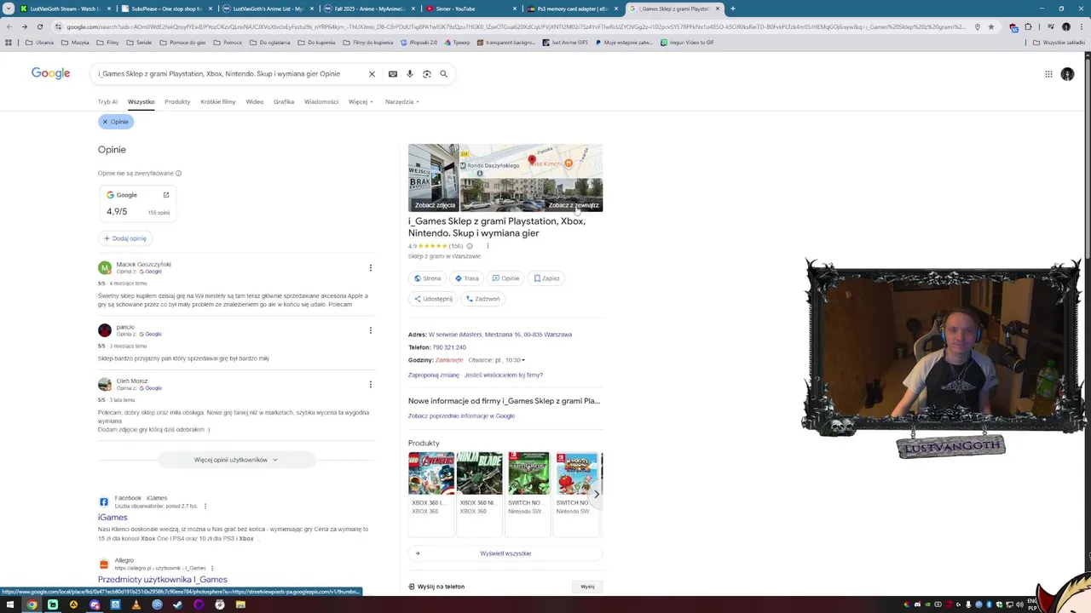This screenshot has width=1091, height=613.
Task: Expand the Narzędzia tools menu
Action: pos(402,102)
